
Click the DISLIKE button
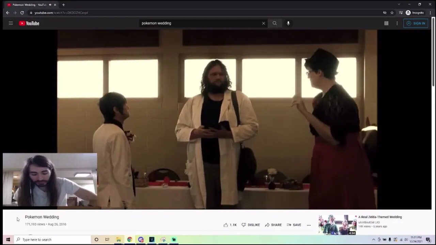(251, 225)
